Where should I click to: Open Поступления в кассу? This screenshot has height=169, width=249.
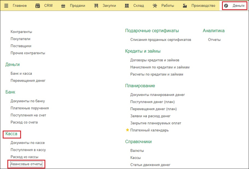pyautogui.click(x=28, y=150)
